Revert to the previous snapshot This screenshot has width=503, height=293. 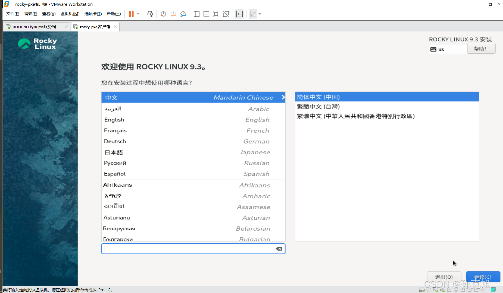(173, 14)
